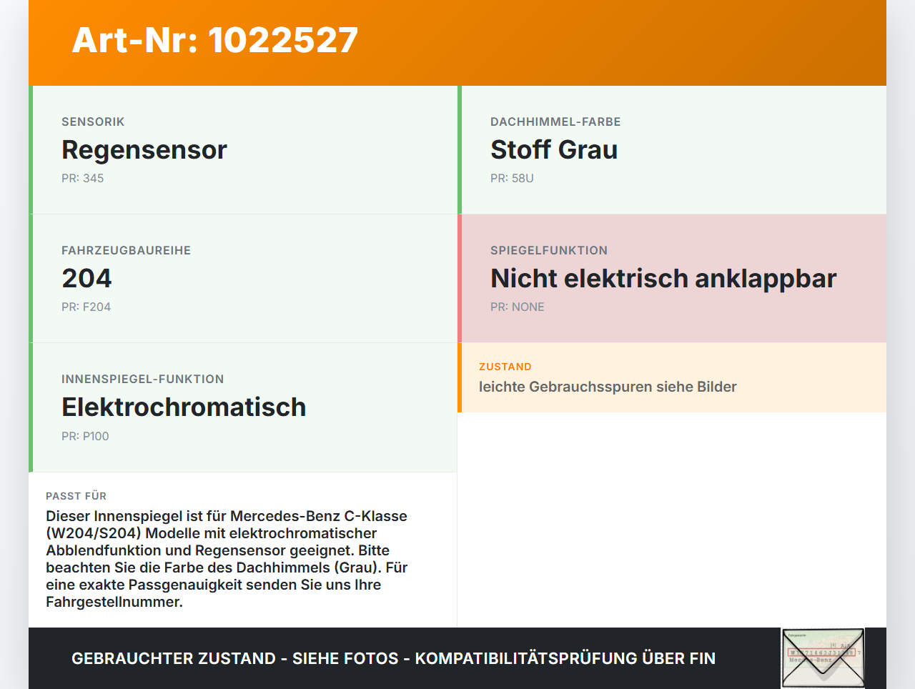The image size is (915, 689).
Task: Click the Stoff Grau Dachhimmel-Farbe card
Action: coord(672,149)
